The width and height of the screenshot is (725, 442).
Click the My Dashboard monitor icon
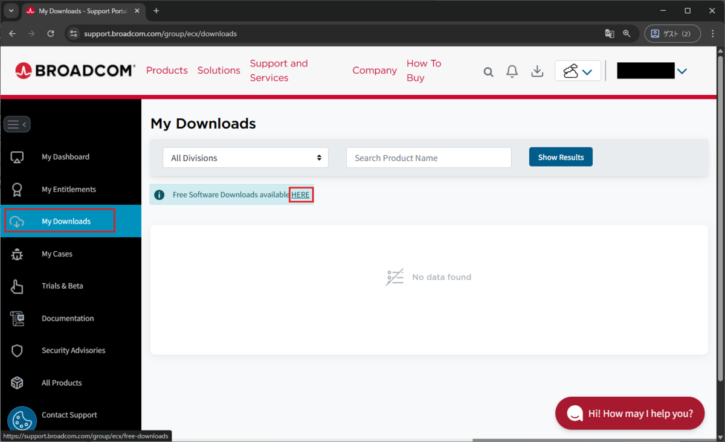click(x=17, y=157)
